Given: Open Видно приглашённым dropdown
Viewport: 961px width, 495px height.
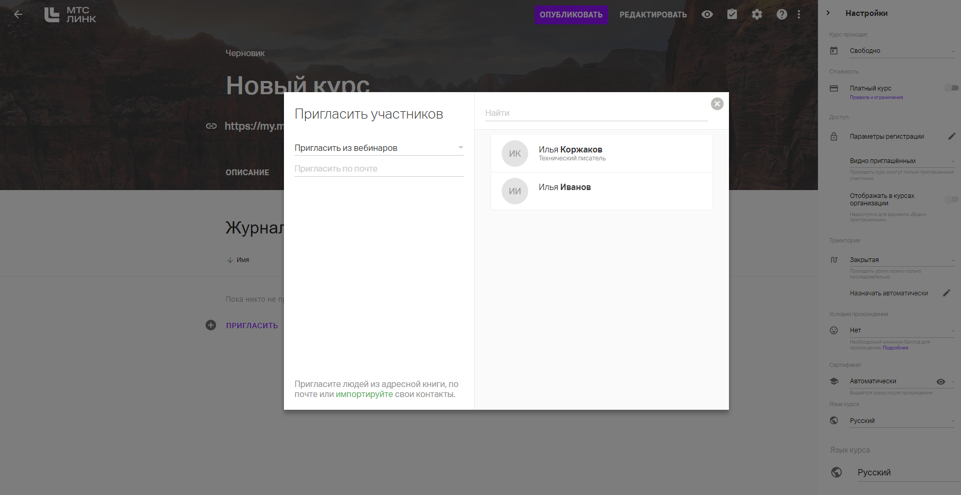Looking at the screenshot, I should [x=902, y=161].
